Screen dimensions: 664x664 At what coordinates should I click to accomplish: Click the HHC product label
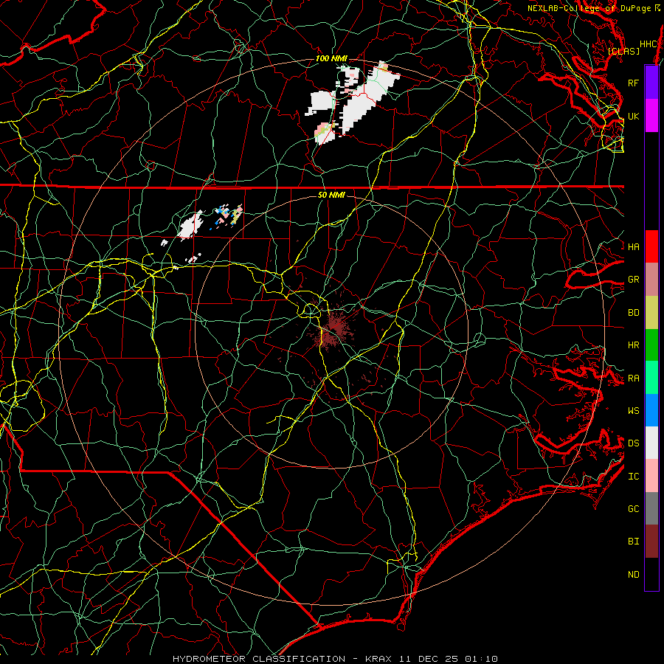tap(648, 44)
